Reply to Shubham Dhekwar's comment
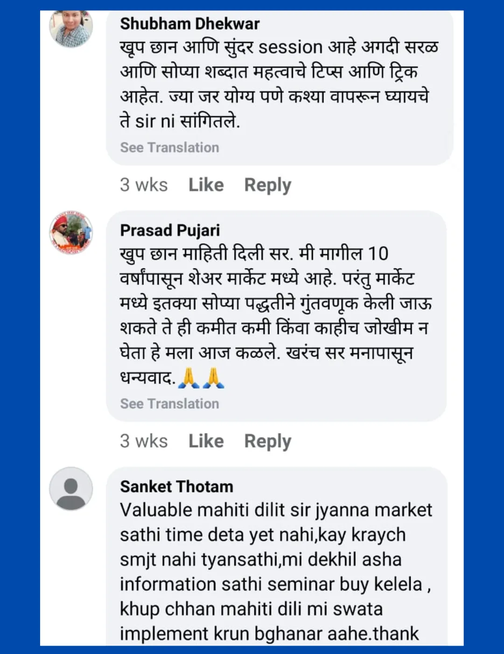 click(267, 185)
